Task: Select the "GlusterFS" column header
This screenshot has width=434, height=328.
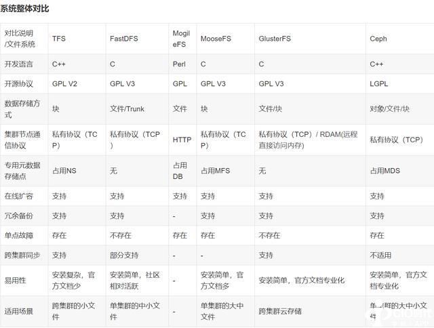Action: [x=275, y=39]
